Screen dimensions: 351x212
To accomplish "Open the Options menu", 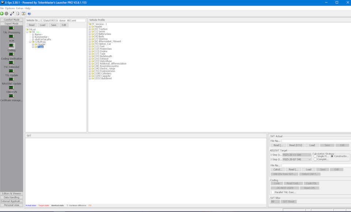I will click(x=10, y=8).
